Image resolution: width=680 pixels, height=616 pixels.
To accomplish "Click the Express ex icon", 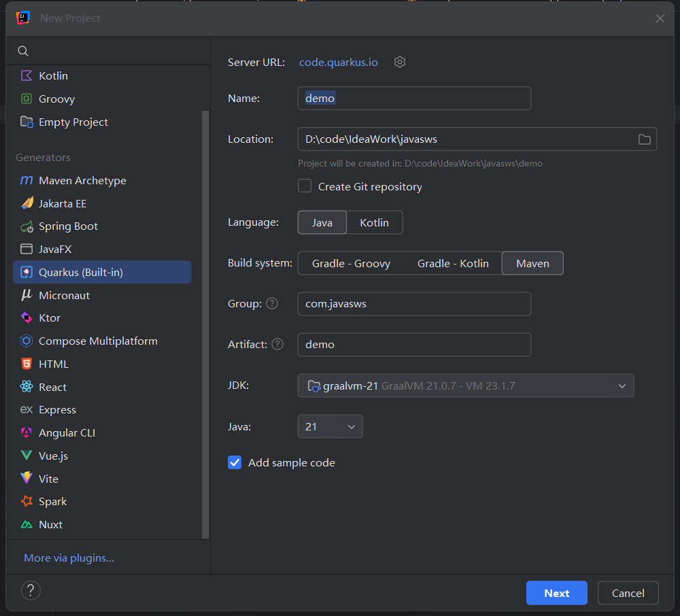I will (x=27, y=410).
